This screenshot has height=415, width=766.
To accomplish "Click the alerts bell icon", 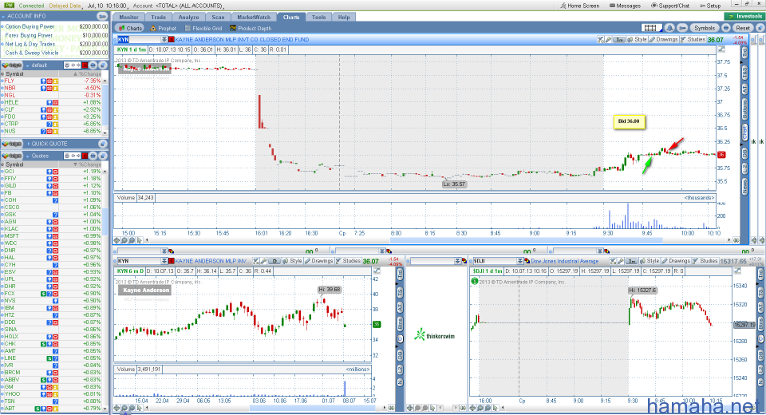I will (669, 28).
